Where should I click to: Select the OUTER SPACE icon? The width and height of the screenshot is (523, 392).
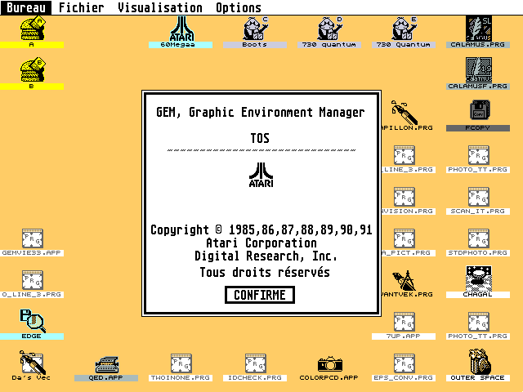479,362
